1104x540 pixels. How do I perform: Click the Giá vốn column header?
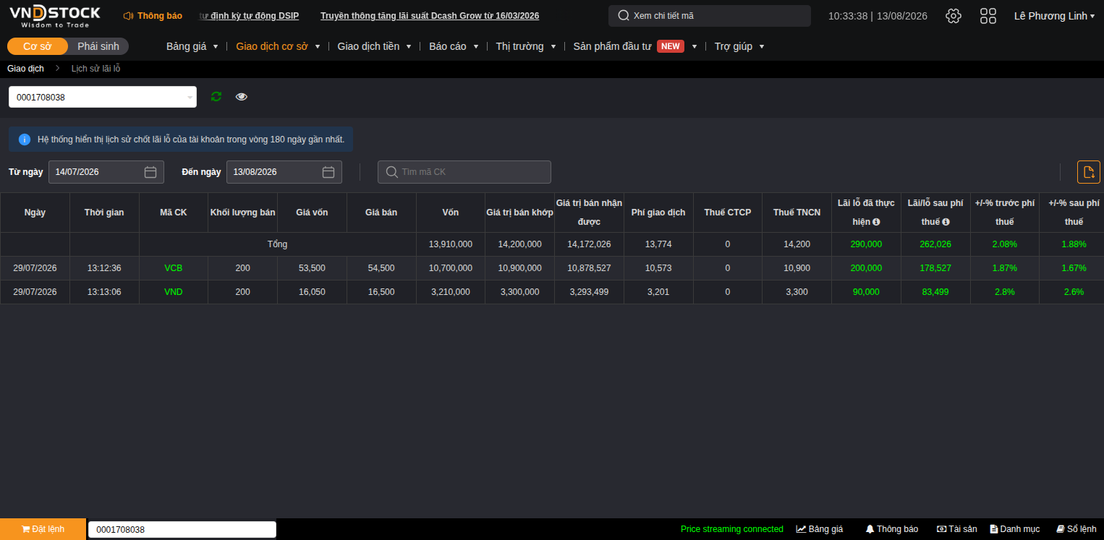(312, 213)
